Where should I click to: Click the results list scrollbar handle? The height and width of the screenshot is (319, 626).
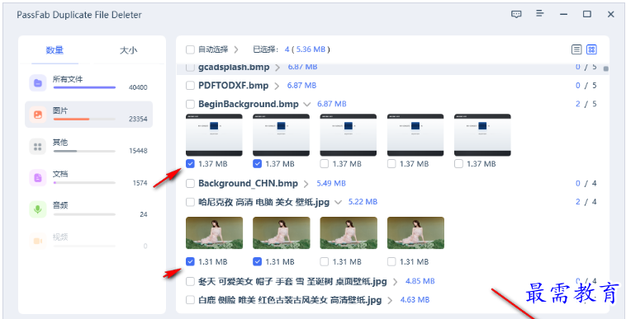coord(605,69)
